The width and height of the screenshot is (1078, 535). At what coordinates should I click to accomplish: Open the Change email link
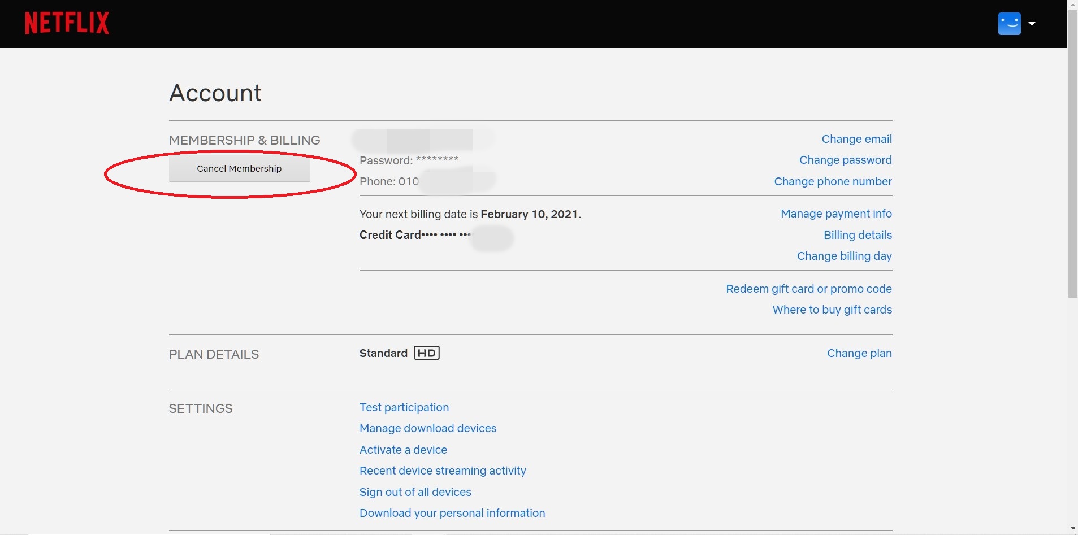coord(856,139)
